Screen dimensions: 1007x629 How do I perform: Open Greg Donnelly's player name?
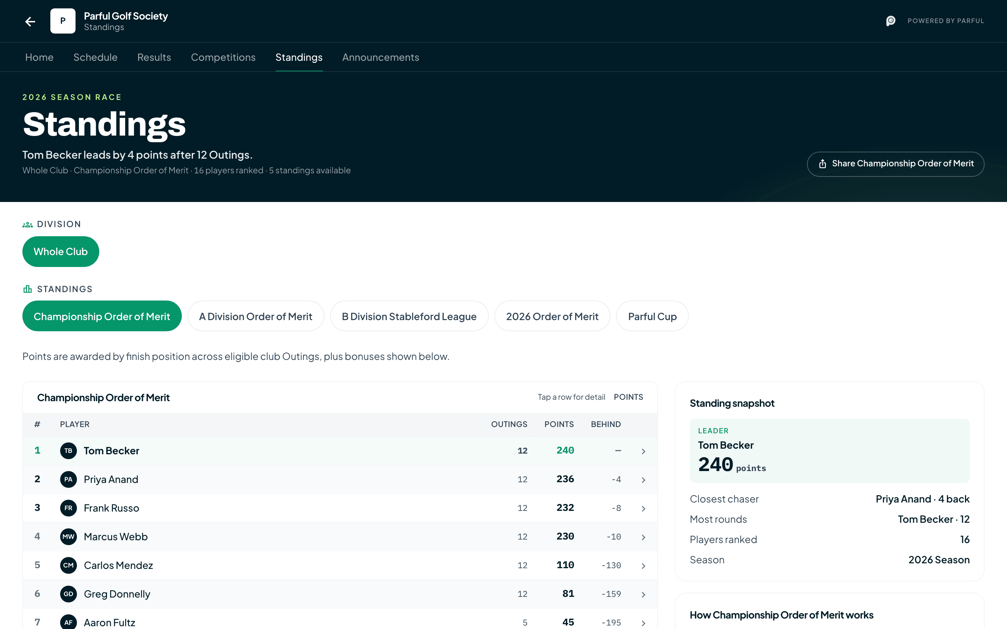(x=117, y=594)
